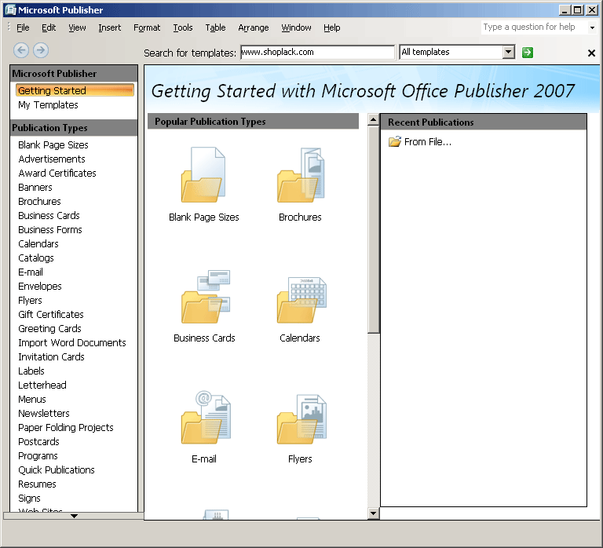Open the Calendars folder icon
The image size is (603, 548).
tap(301, 299)
